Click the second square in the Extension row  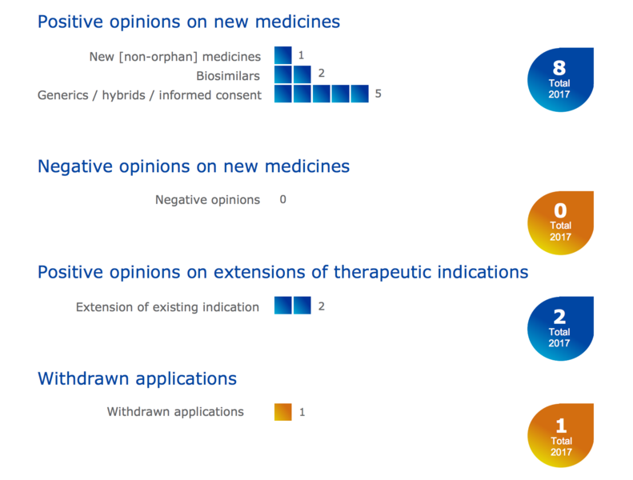click(302, 305)
